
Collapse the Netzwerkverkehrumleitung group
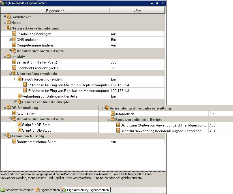[5, 28]
